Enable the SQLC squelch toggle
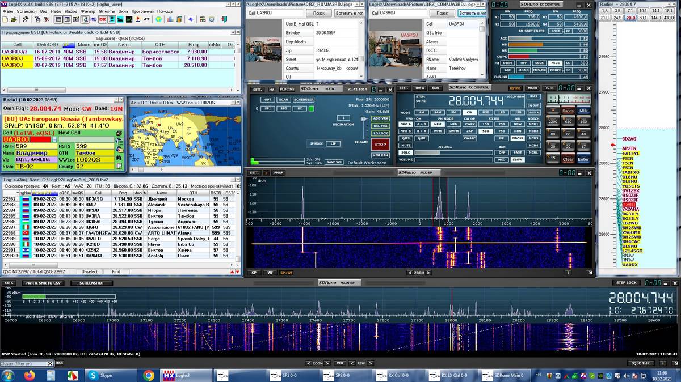Screen dimensions: 681x382 point(406,152)
